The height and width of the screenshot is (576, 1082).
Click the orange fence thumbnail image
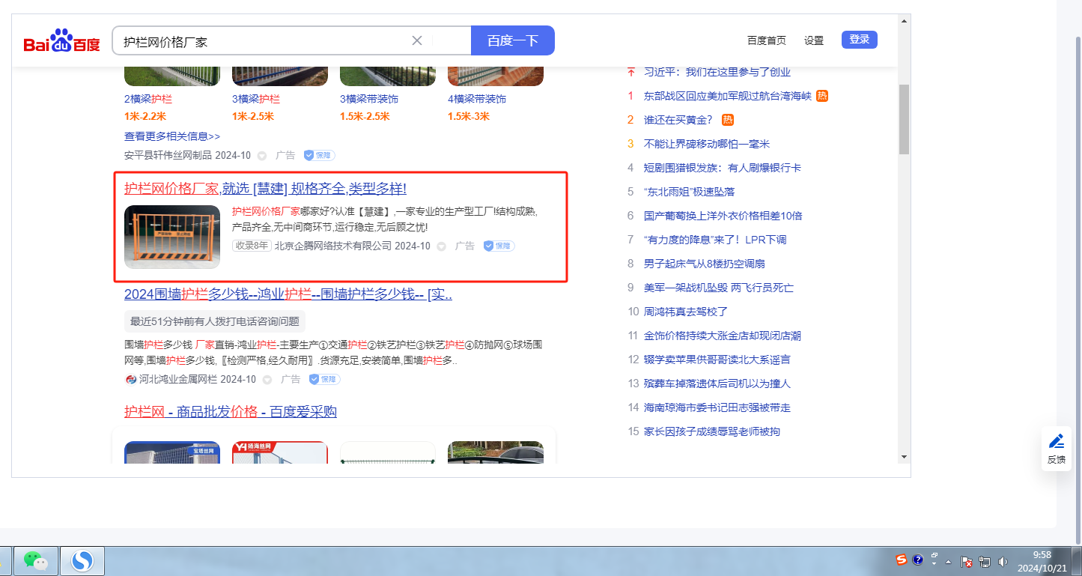click(x=172, y=237)
